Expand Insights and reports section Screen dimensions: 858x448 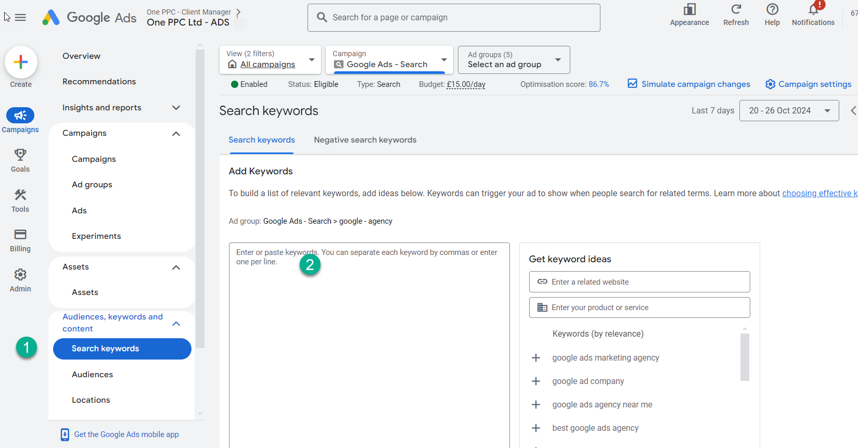(176, 108)
